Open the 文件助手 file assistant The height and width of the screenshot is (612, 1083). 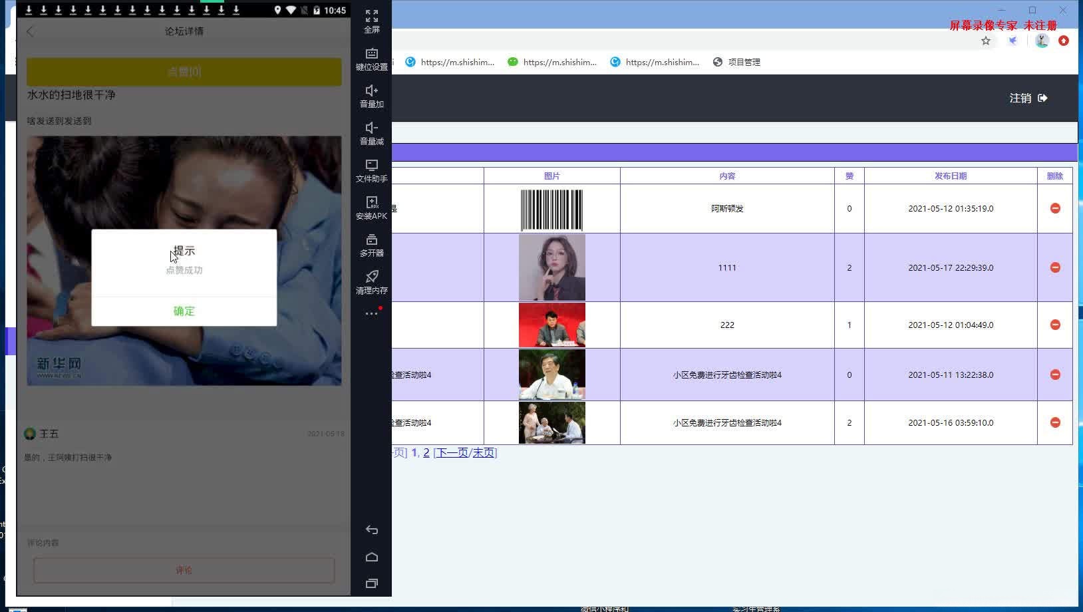tap(371, 169)
